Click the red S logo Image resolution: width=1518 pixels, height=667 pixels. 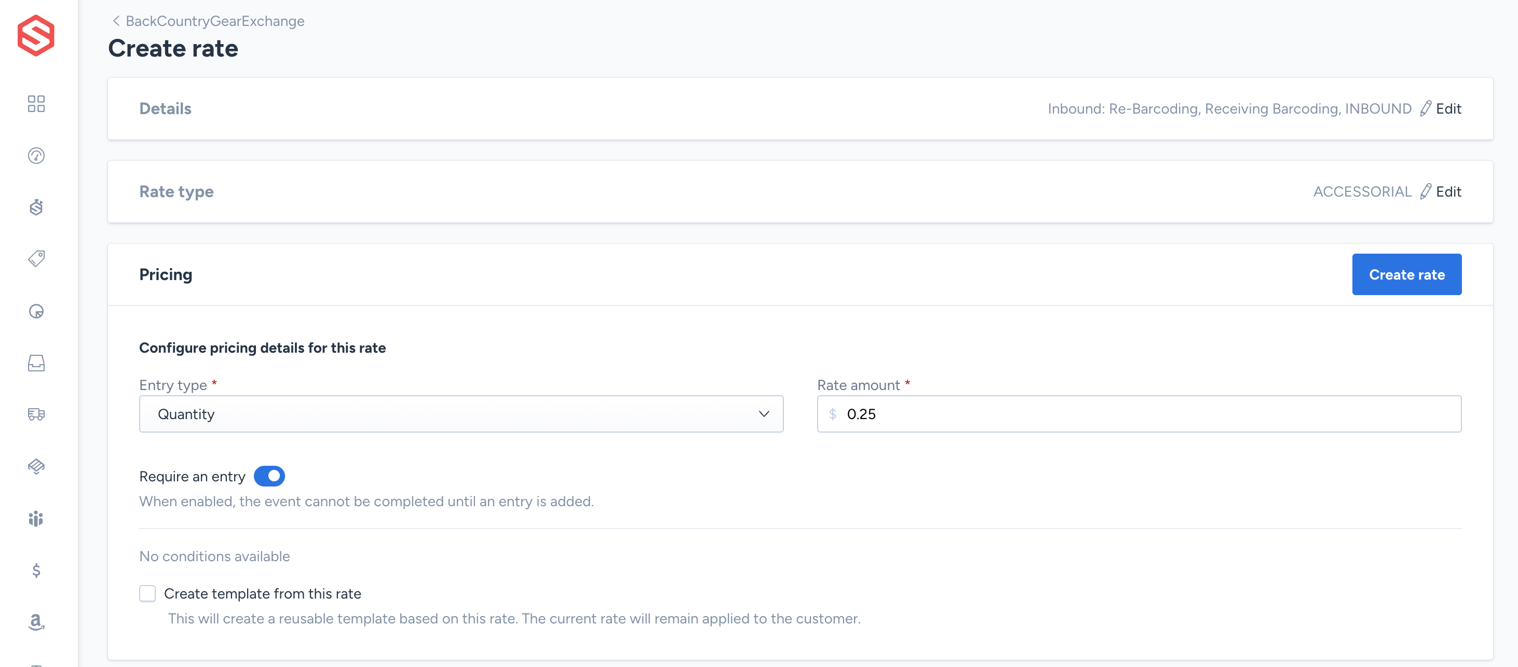click(36, 36)
